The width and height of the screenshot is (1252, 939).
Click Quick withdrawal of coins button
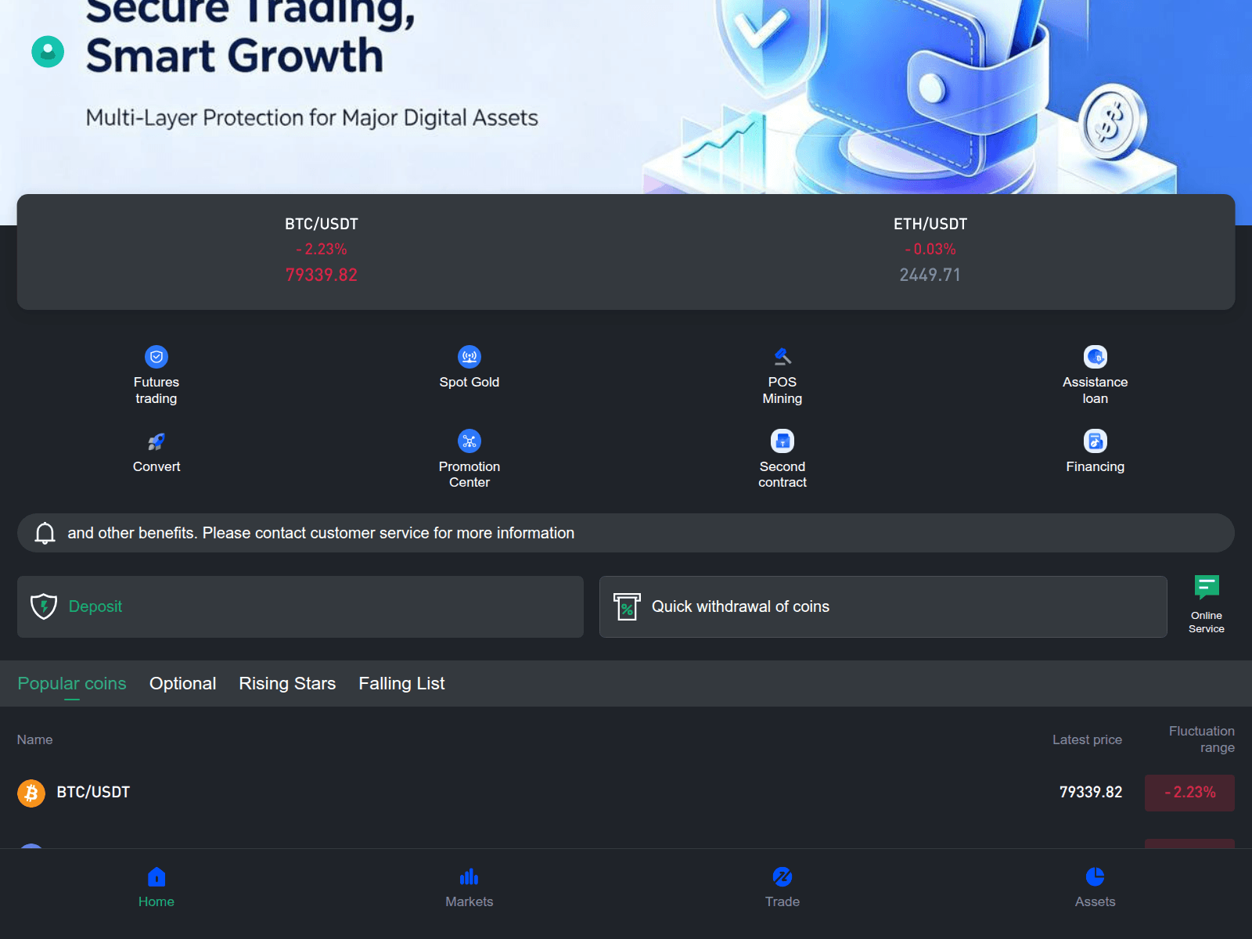(883, 606)
